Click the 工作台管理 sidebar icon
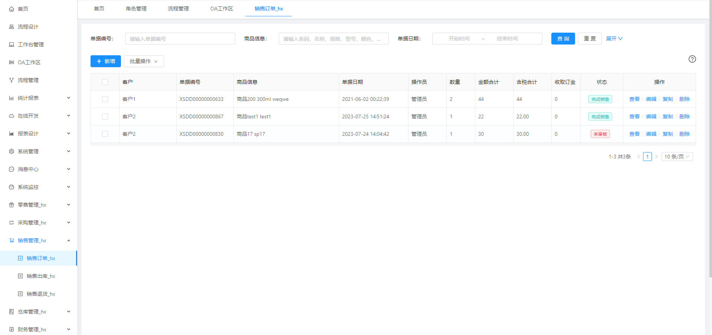The height and width of the screenshot is (335, 712). 12,45
